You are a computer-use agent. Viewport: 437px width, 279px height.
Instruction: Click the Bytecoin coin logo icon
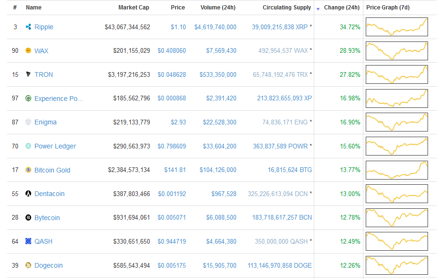28,217
